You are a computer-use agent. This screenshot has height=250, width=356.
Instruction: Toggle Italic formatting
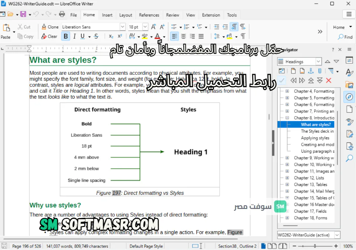click(74, 36)
